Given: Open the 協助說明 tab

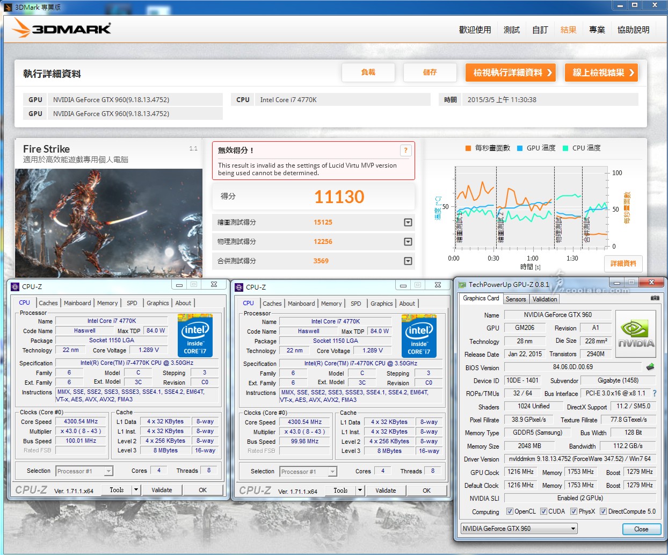Looking at the screenshot, I should click(633, 30).
